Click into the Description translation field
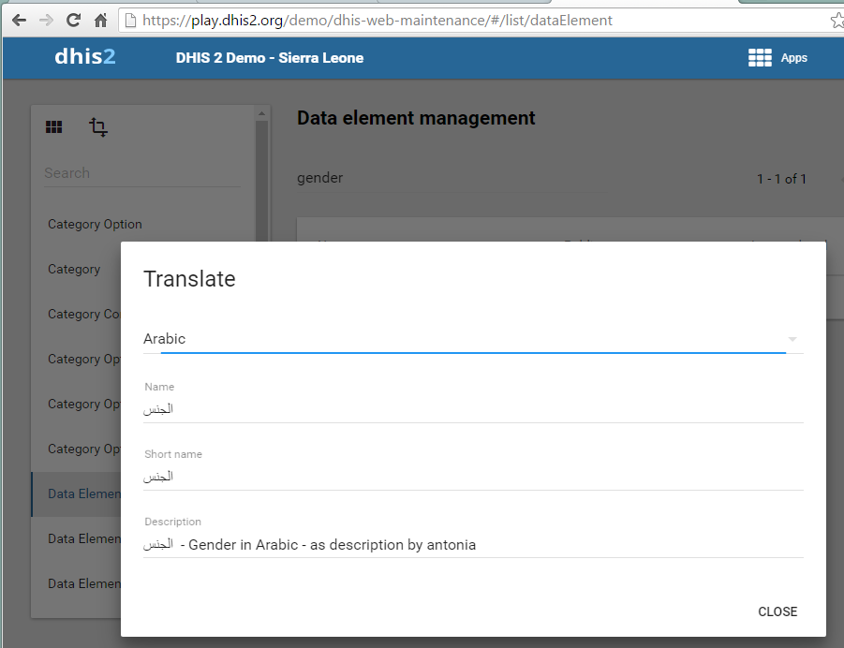This screenshot has width=844, height=648. [x=473, y=544]
